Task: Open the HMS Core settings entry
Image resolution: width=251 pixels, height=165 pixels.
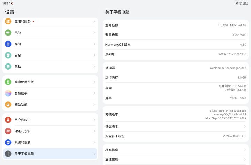Action: [50, 131]
